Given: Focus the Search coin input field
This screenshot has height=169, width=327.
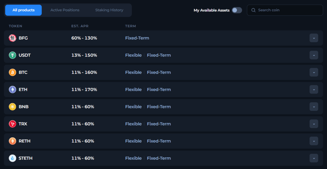Looking at the screenshot, I should 287,10.
